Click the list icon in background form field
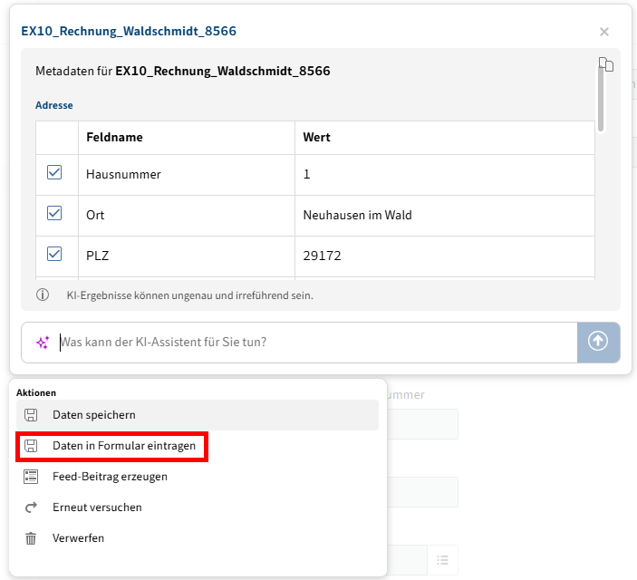 [x=442, y=560]
